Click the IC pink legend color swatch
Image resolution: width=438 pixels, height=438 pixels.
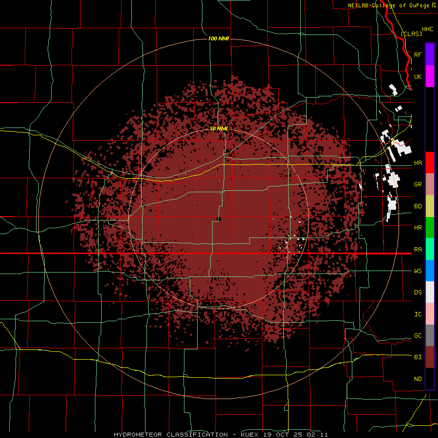pyautogui.click(x=430, y=314)
